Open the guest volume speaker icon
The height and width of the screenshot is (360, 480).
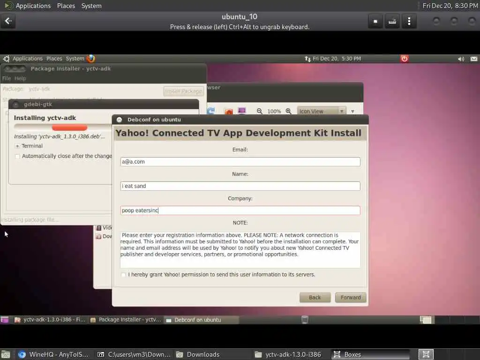461,59
